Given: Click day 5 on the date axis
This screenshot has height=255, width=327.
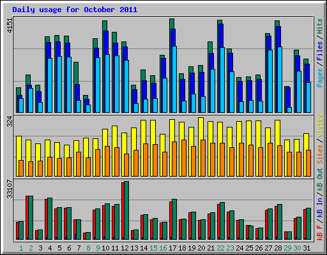Looking at the screenshot, I should click(59, 248).
